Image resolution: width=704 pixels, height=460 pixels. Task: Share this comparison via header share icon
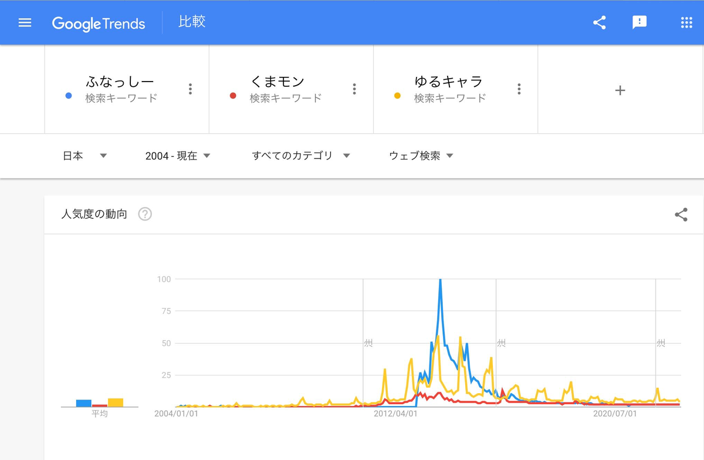click(x=599, y=23)
